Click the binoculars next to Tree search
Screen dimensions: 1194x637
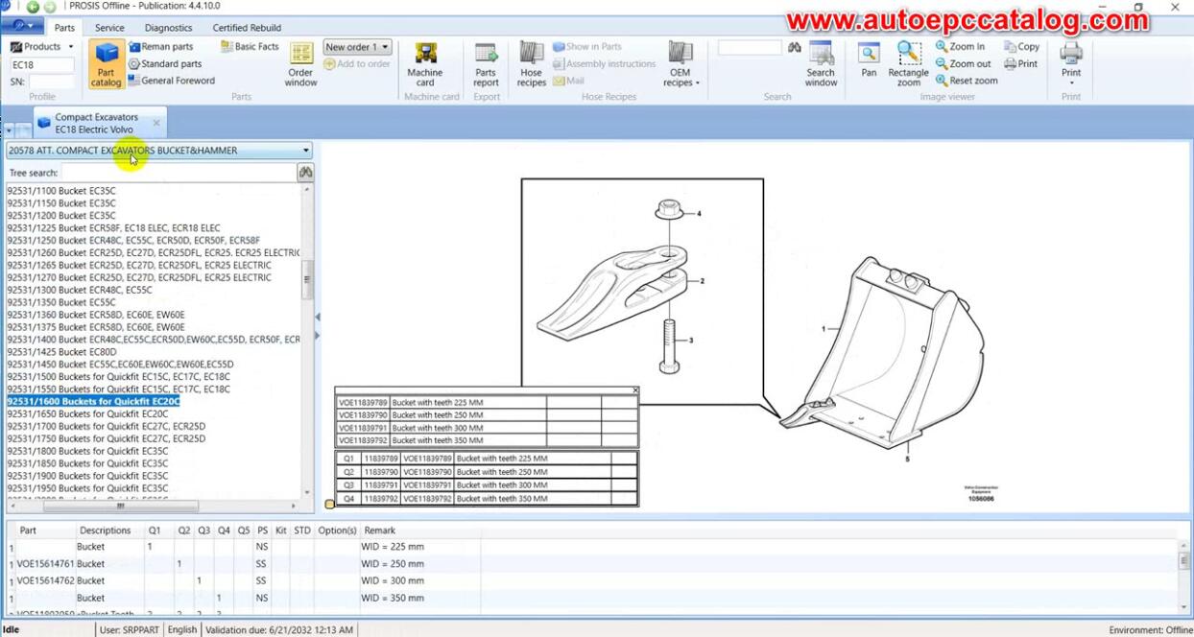[x=305, y=173]
